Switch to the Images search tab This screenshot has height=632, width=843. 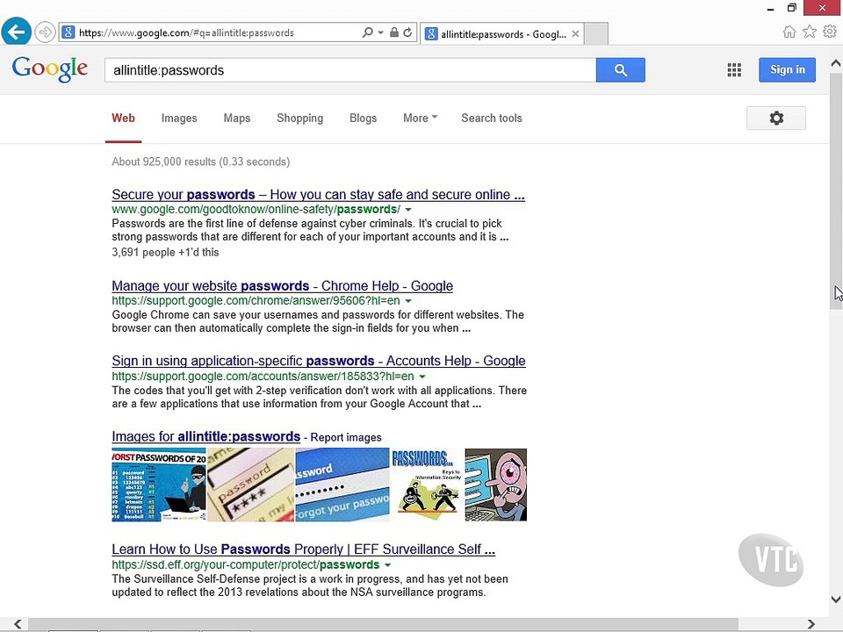pos(179,118)
